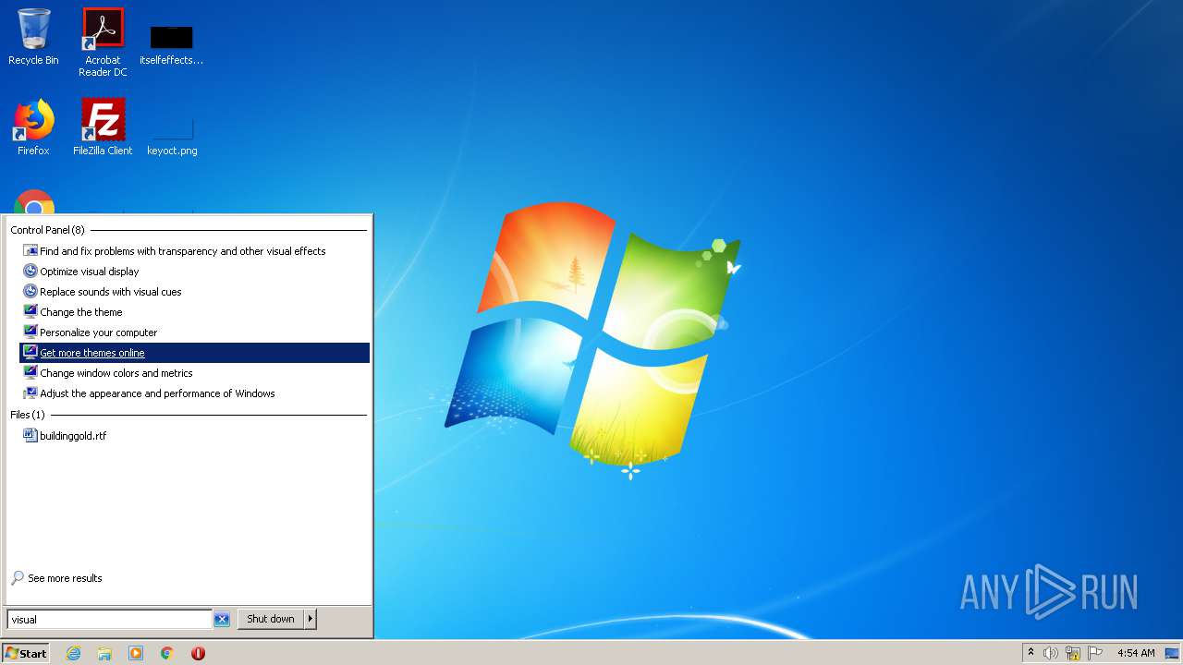
Task: Open the Recycle Bin desktop icon
Action: (x=33, y=37)
